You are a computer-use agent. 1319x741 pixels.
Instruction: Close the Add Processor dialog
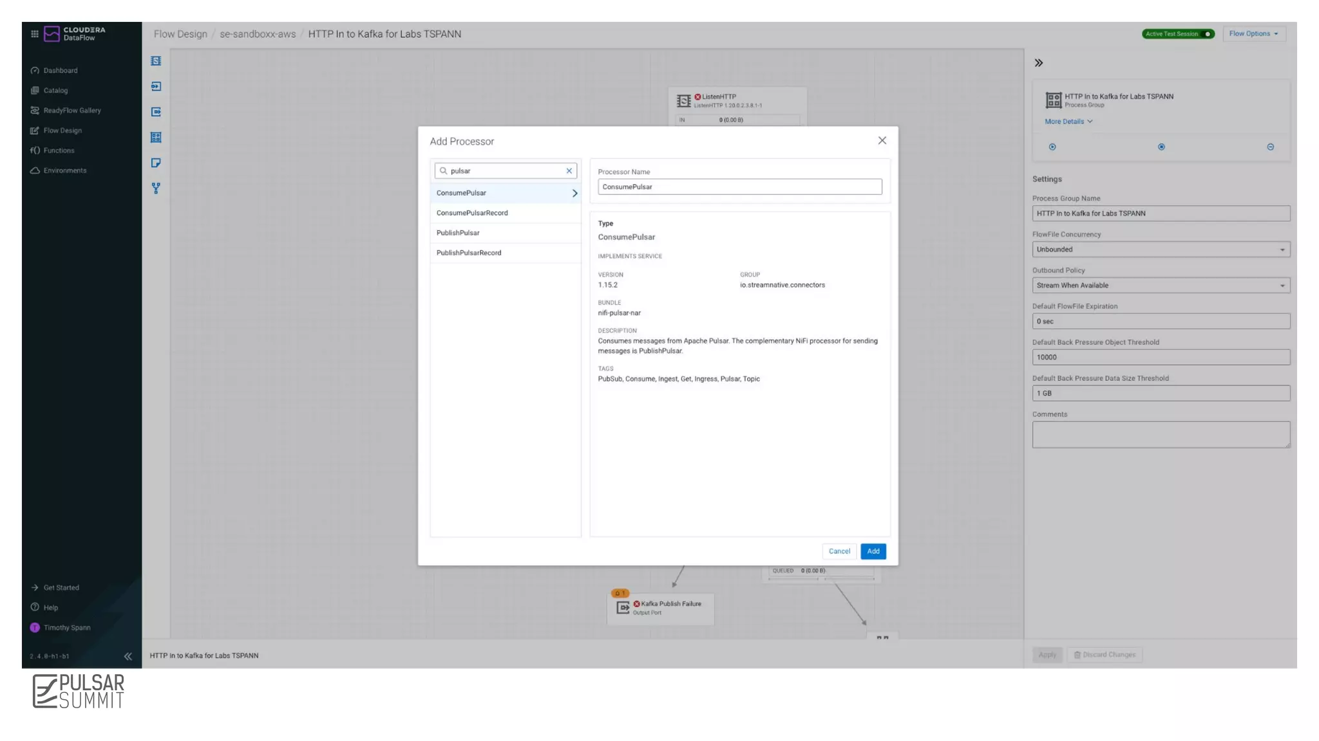click(882, 140)
